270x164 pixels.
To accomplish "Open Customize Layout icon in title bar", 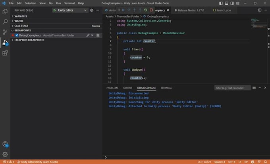I will click(x=238, y=3).
